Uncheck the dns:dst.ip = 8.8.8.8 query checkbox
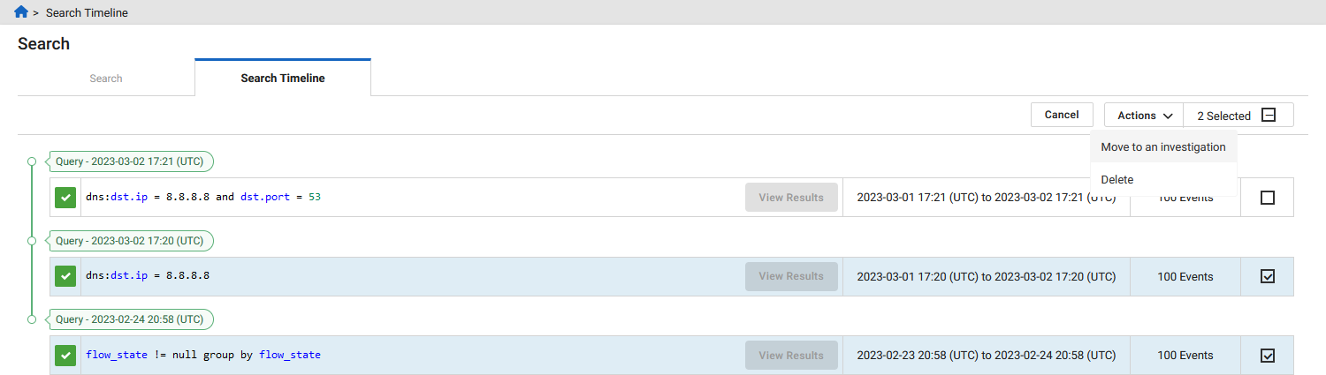The width and height of the screenshot is (1326, 375). [x=1268, y=276]
